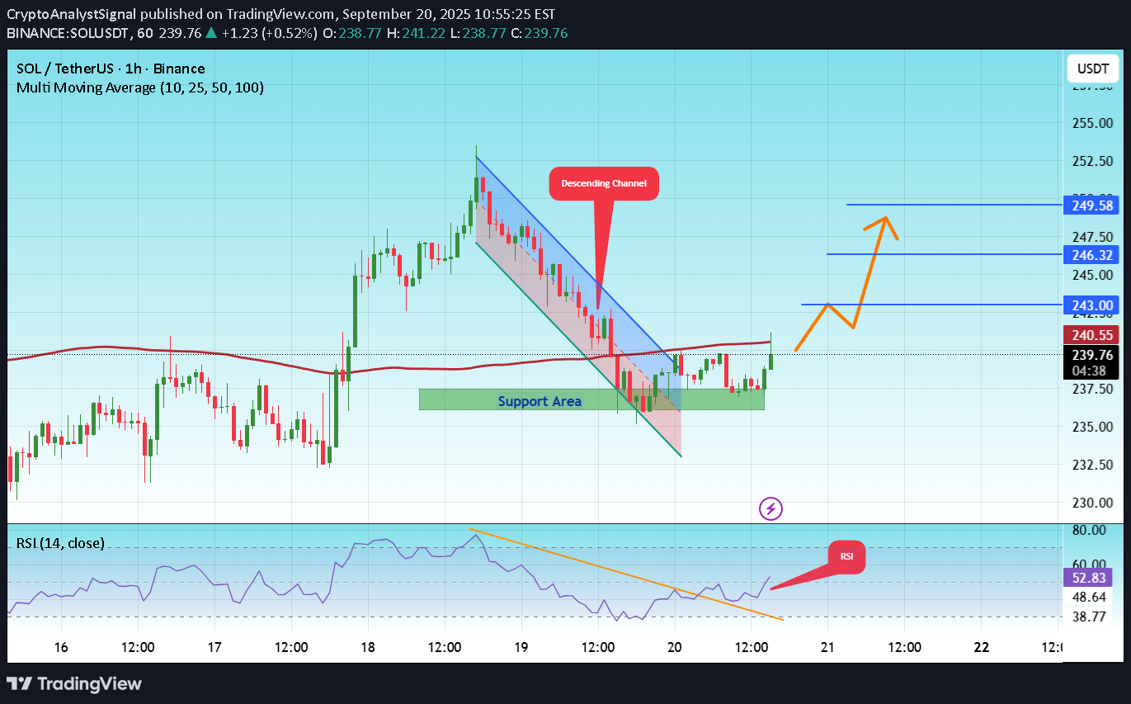Click date label 21 on time axis
Image resolution: width=1131 pixels, height=704 pixels.
[827, 647]
